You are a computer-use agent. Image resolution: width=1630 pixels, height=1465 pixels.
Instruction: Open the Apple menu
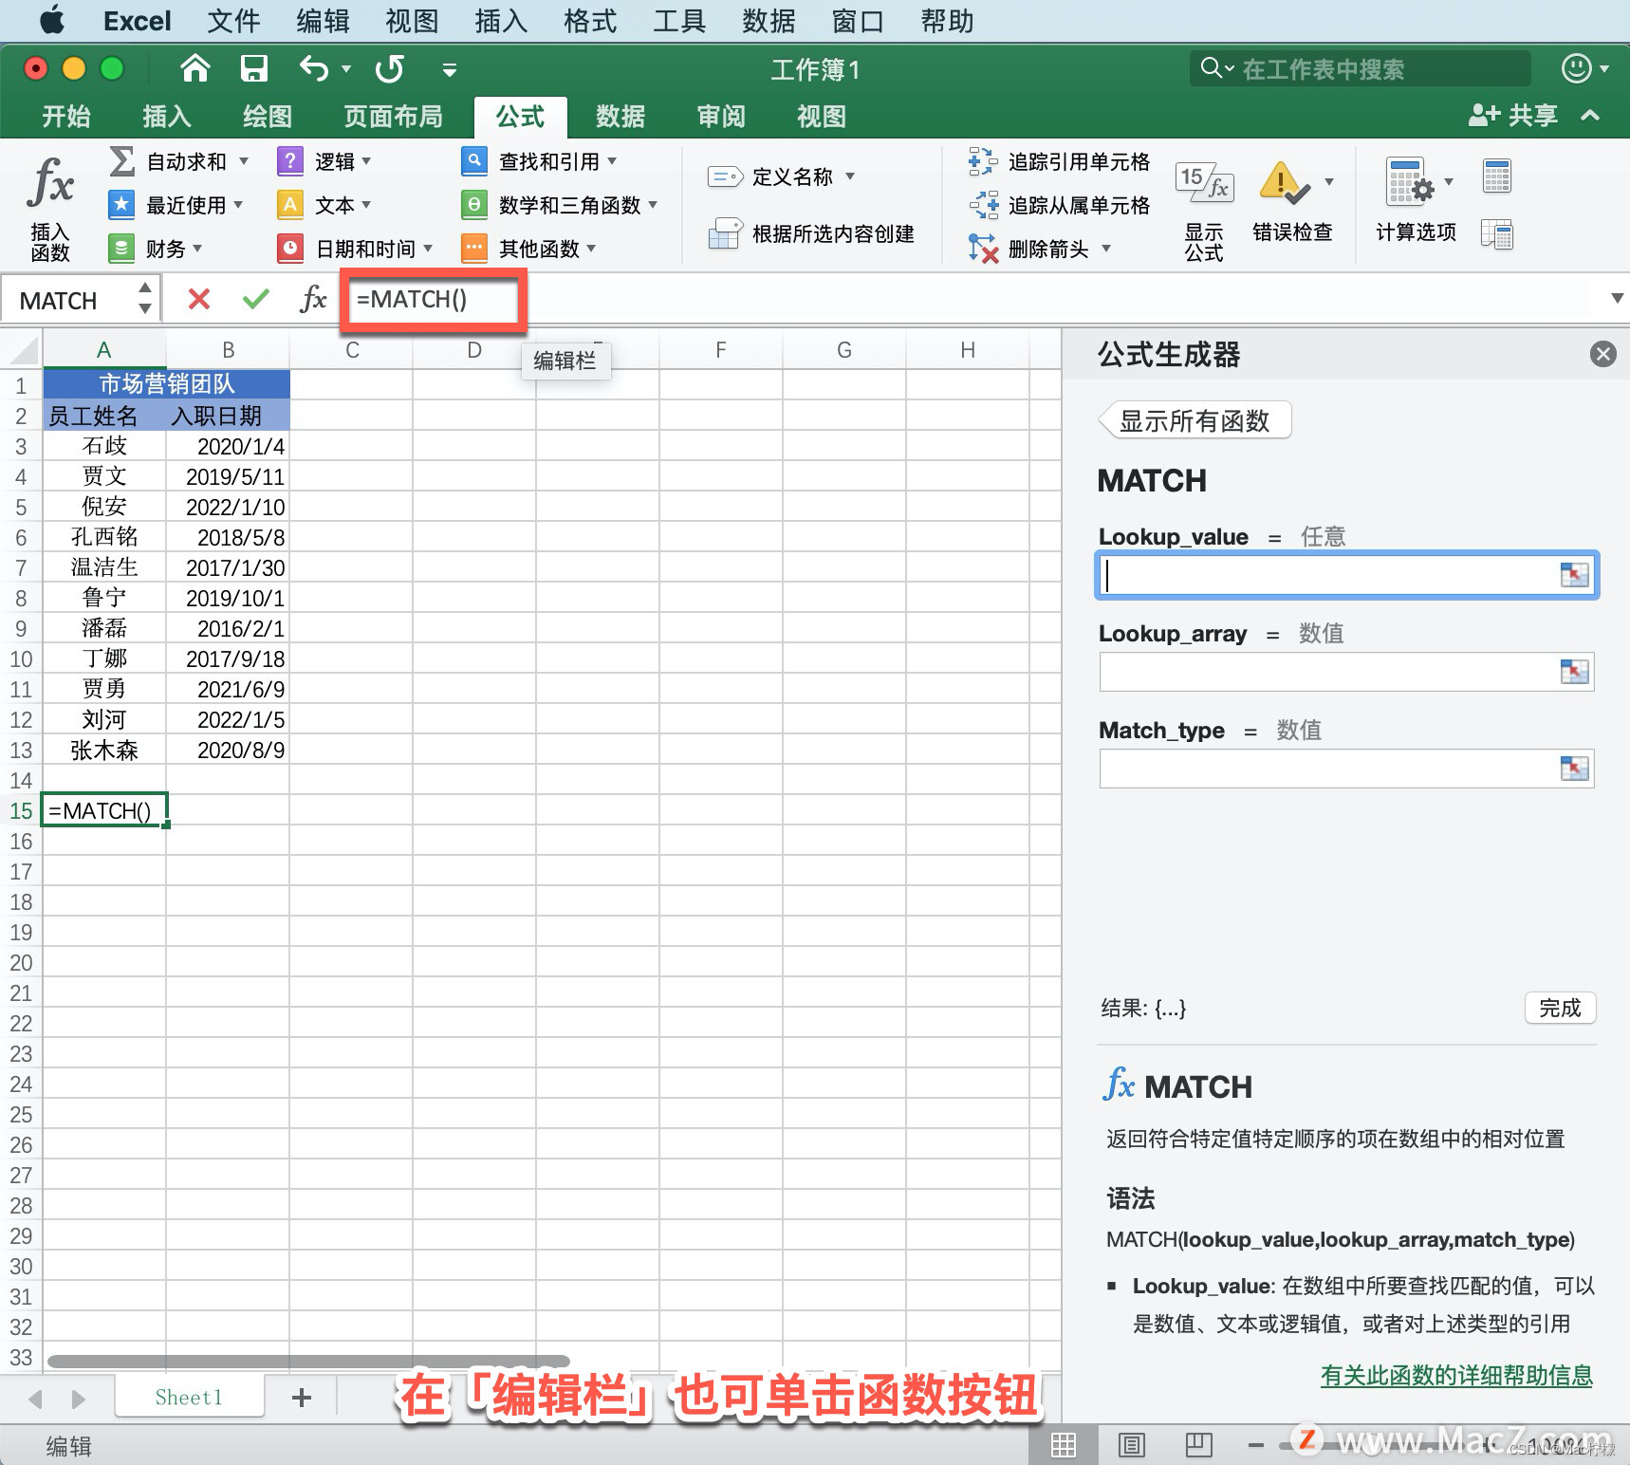point(53,20)
